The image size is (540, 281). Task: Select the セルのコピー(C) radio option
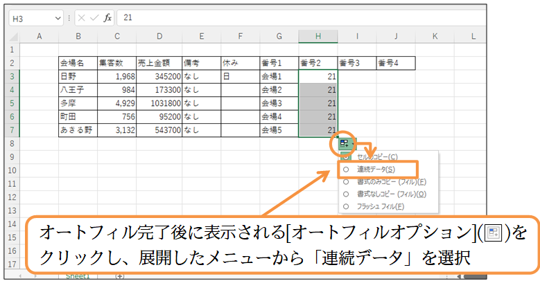(x=377, y=157)
